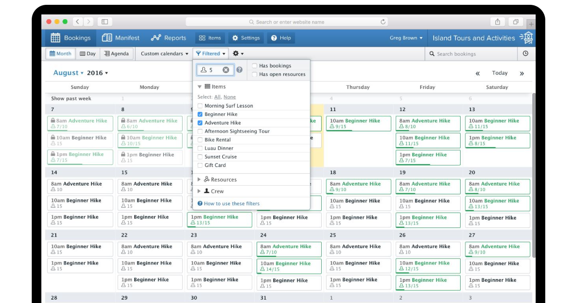Switch to Month view
The height and width of the screenshot is (303, 577).
(60, 54)
